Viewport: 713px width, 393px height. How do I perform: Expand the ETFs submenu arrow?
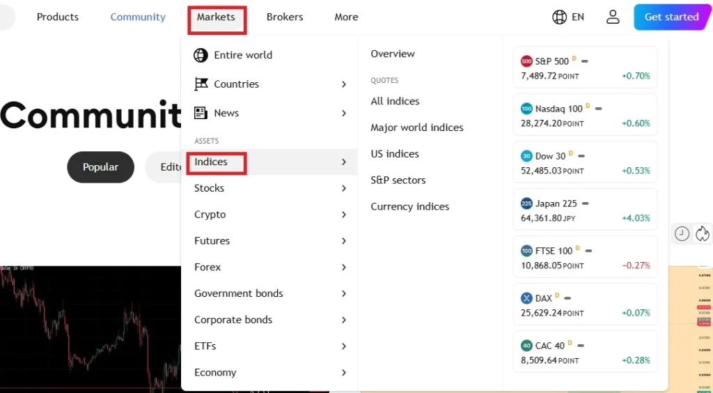[x=344, y=346]
